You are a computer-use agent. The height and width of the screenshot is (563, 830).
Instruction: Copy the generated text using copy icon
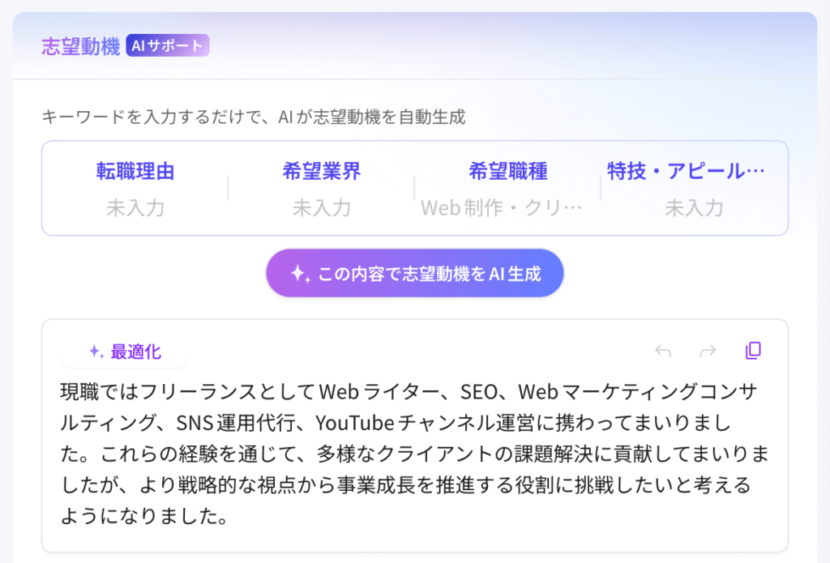click(x=753, y=351)
